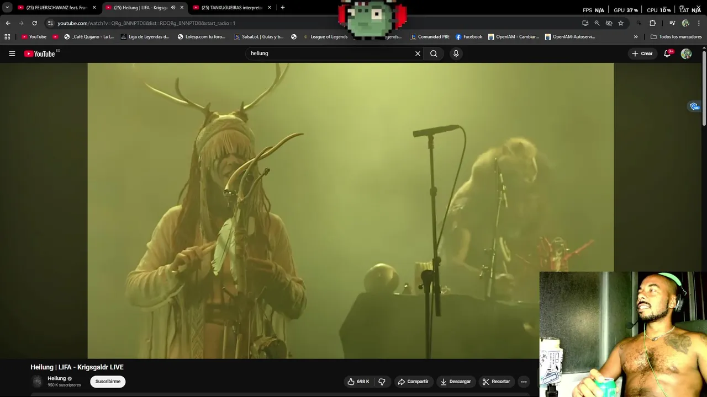Open SalsaLoL Guías bookmark
Viewport: 707px width, 397px height.
(x=259, y=37)
